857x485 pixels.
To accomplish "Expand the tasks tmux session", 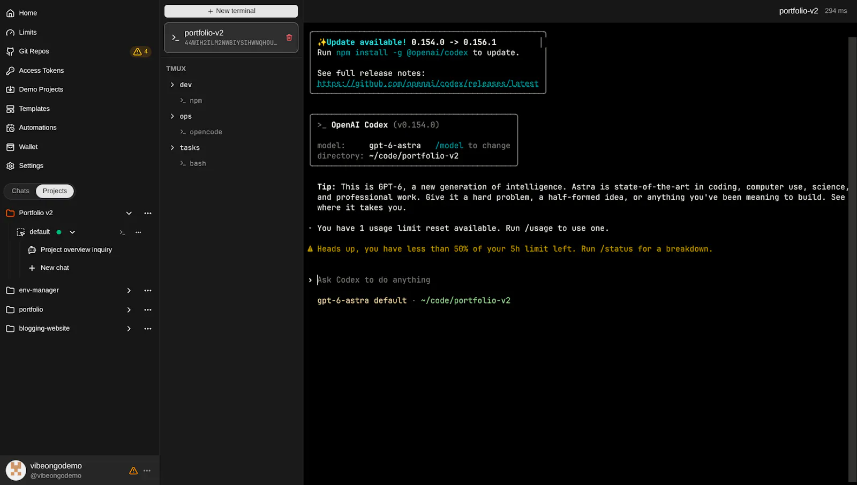I will pos(172,148).
